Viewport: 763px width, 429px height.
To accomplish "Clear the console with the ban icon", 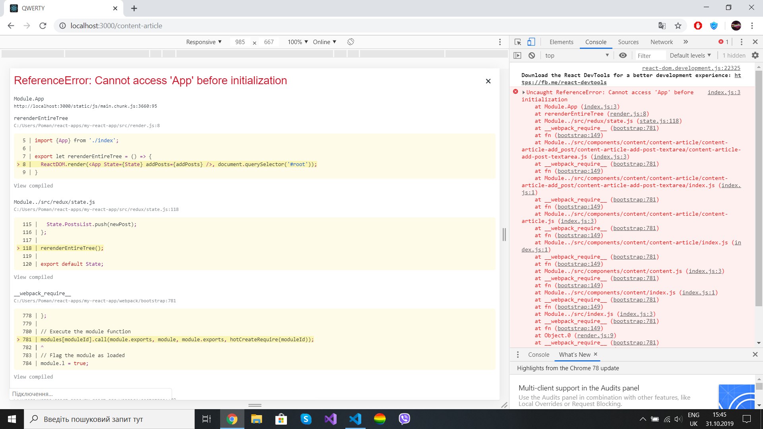I will click(532, 56).
